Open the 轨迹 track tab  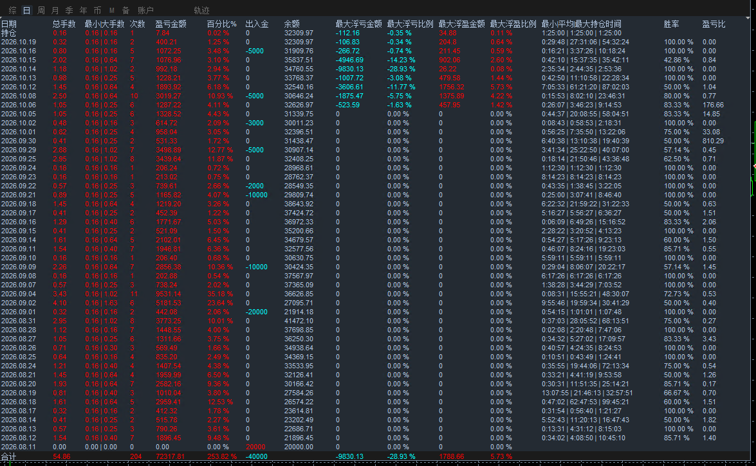pyautogui.click(x=201, y=10)
